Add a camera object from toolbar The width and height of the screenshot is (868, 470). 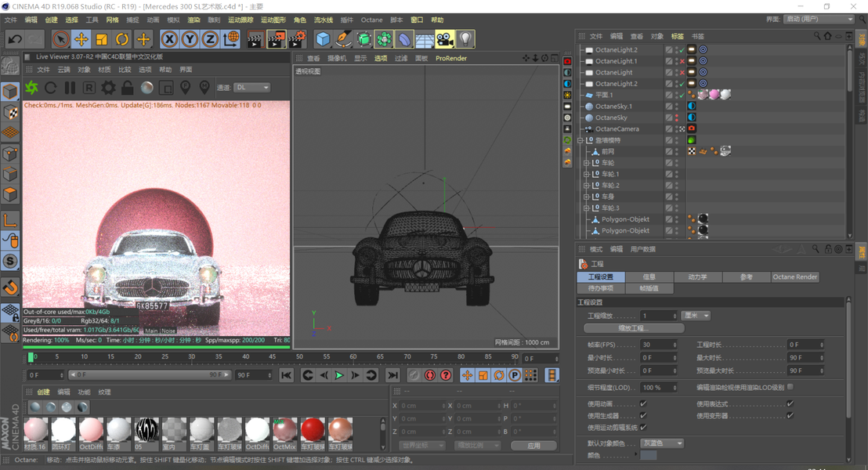tap(444, 39)
